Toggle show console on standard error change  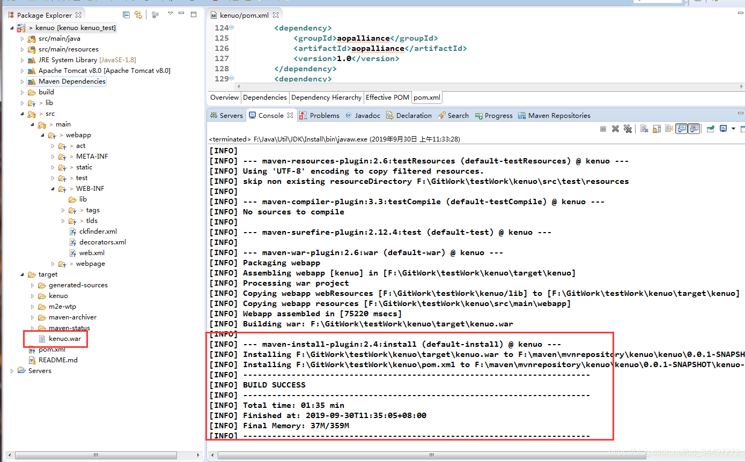click(x=694, y=129)
